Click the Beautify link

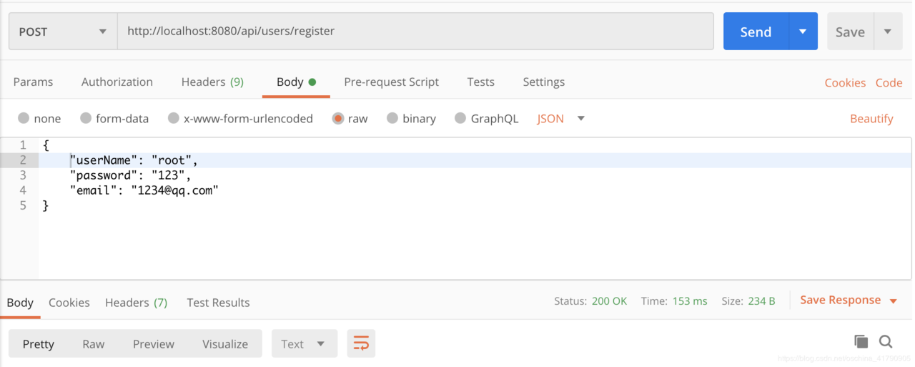pyautogui.click(x=871, y=119)
